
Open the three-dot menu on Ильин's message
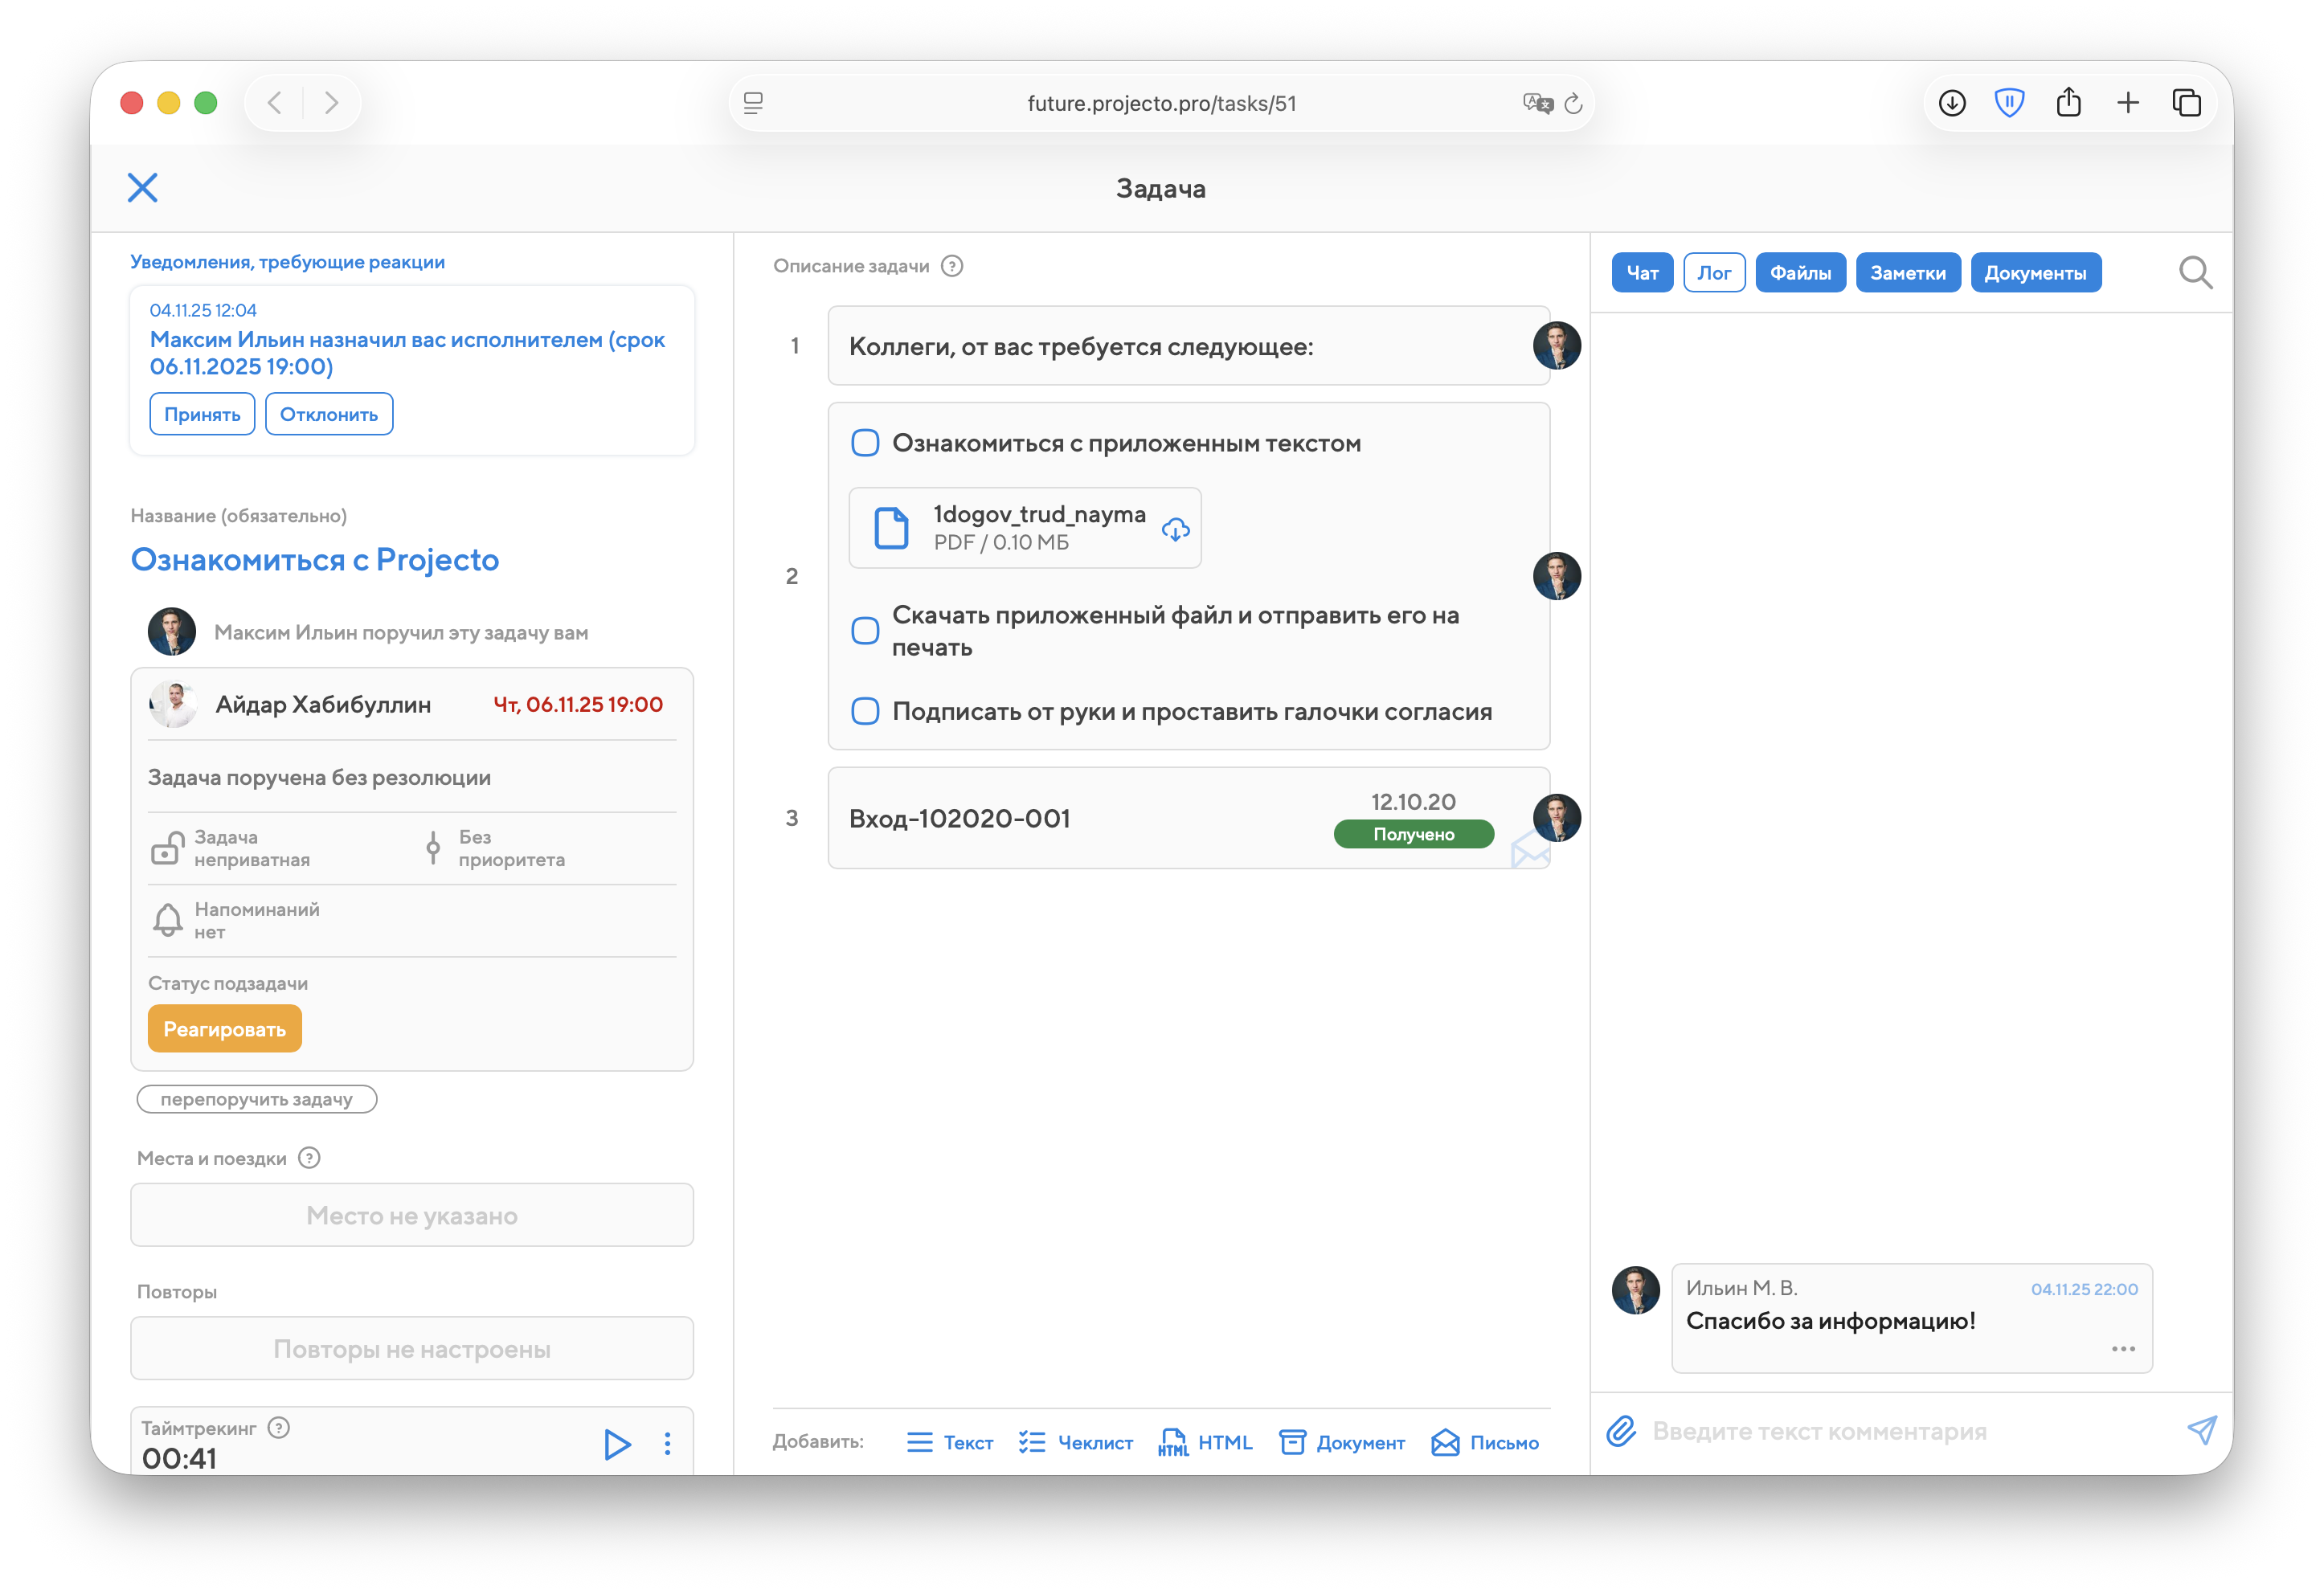pos(2123,1349)
